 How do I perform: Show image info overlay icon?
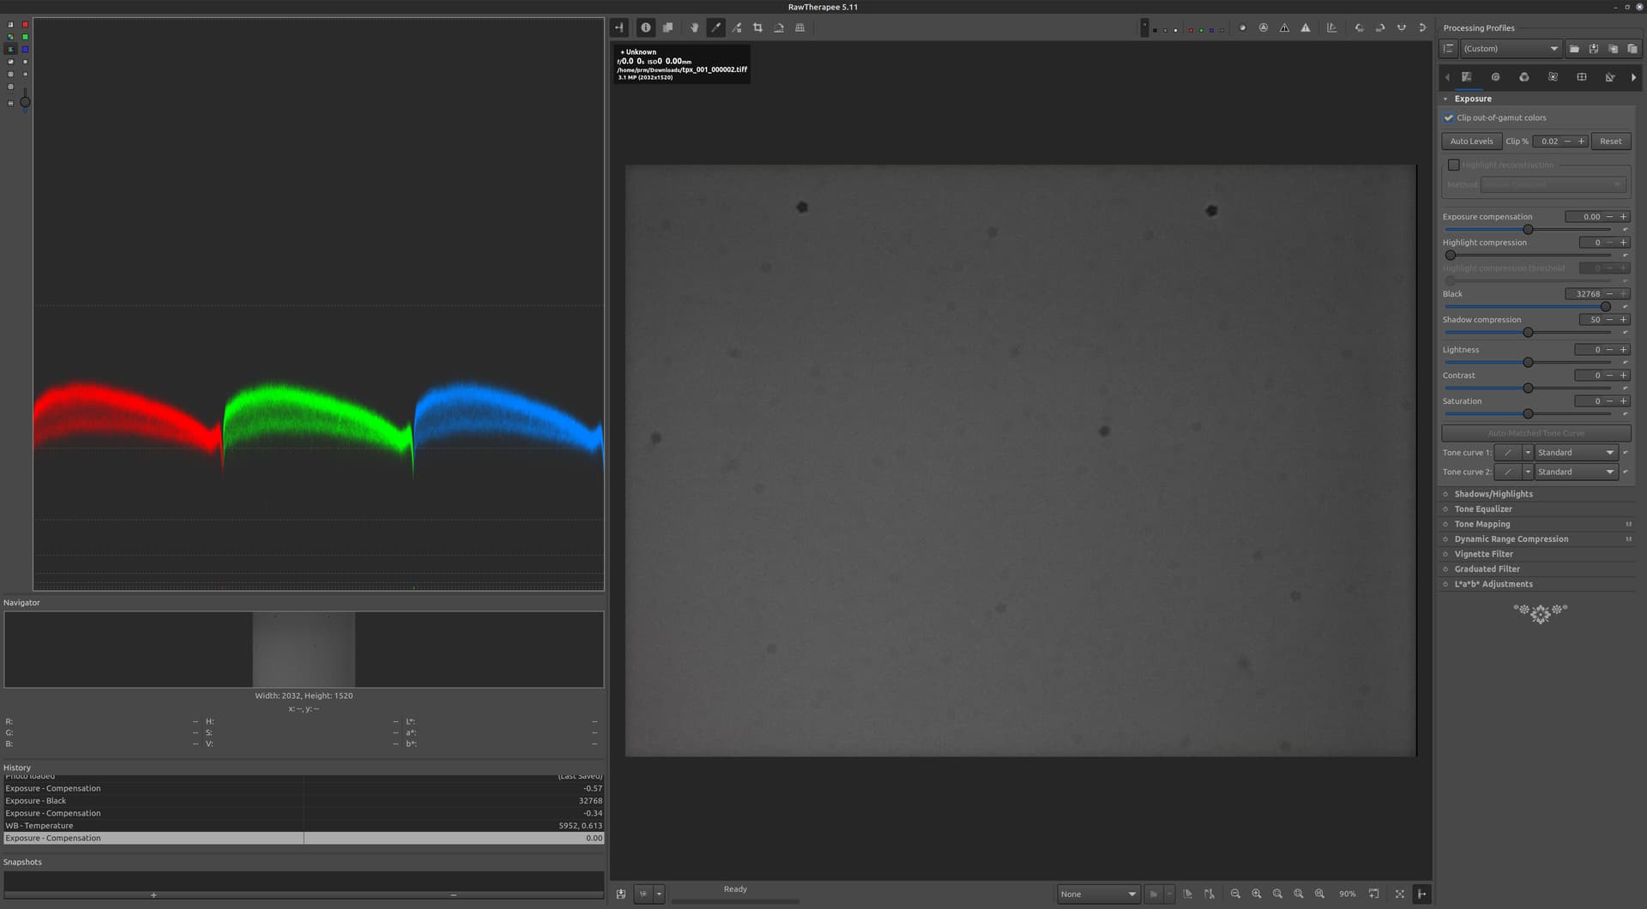[x=646, y=27]
